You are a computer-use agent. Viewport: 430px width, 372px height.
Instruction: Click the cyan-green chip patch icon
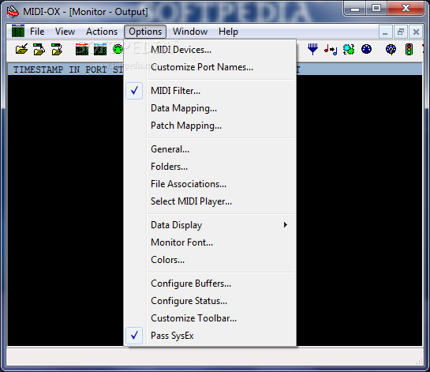coord(349,50)
